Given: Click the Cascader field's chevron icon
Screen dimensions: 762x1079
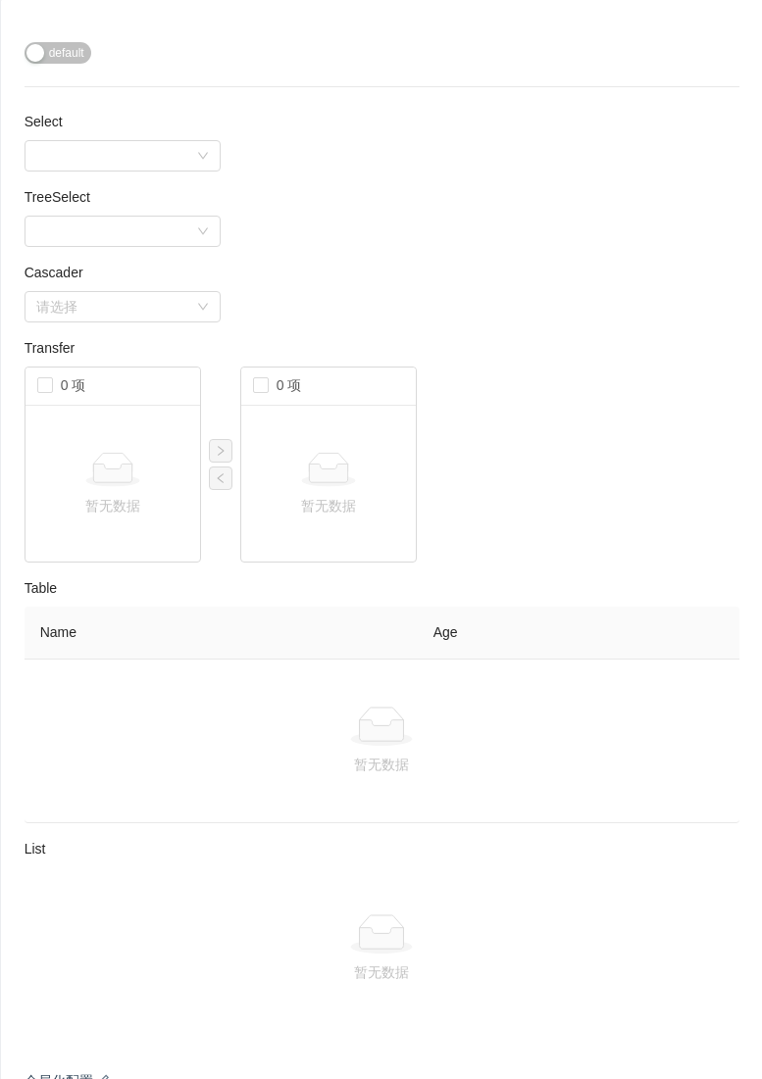Looking at the screenshot, I should (203, 307).
